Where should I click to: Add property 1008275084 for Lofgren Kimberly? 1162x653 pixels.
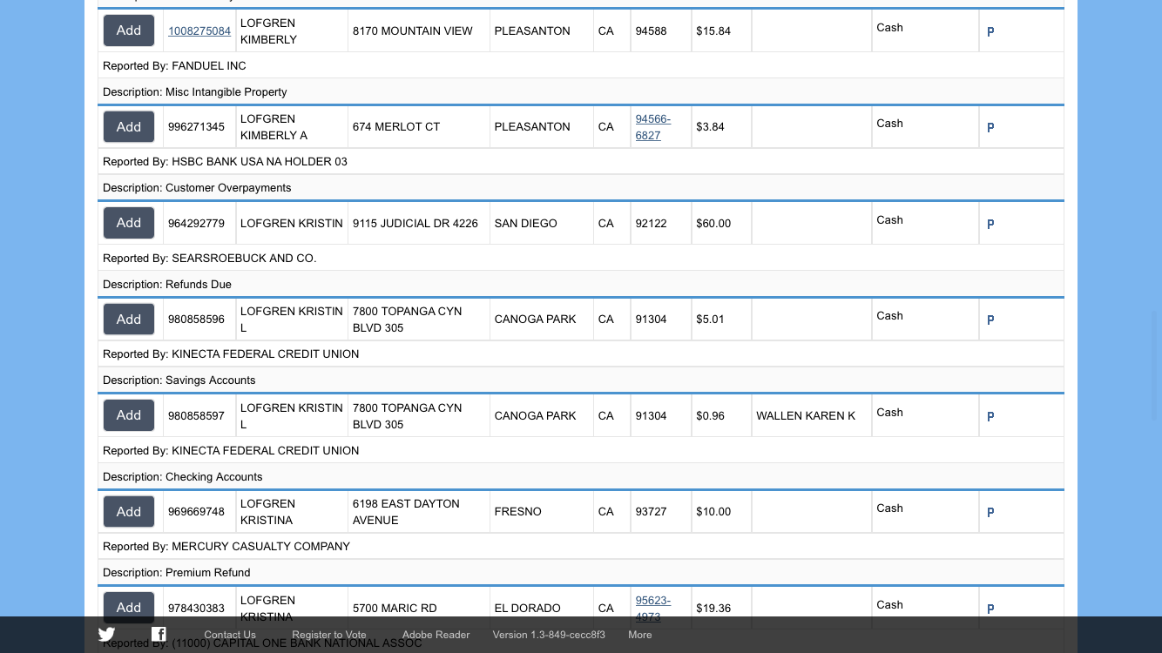coord(129,30)
